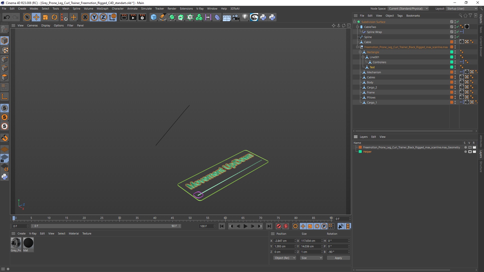The width and height of the screenshot is (484, 272).
Task: Toggle solo dot for Helper layer
Action: pos(465,152)
